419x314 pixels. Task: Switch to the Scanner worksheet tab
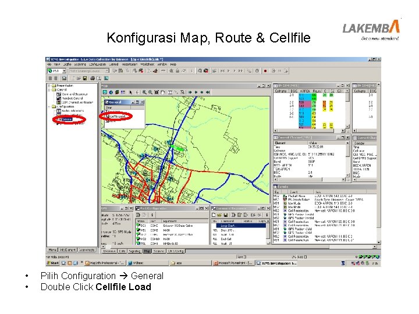(159, 251)
